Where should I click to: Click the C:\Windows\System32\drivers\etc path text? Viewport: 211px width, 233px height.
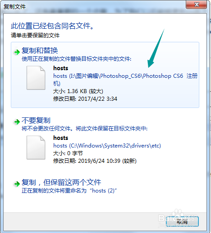[x=107, y=146]
